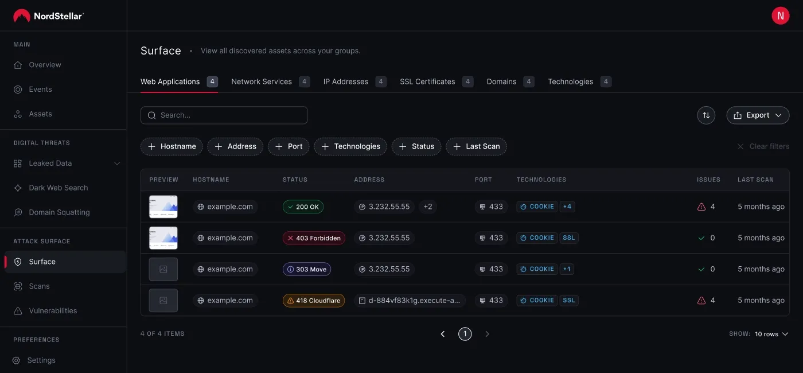The height and width of the screenshot is (373, 803).
Task: Expand the Leaked Data section
Action: 117,163
